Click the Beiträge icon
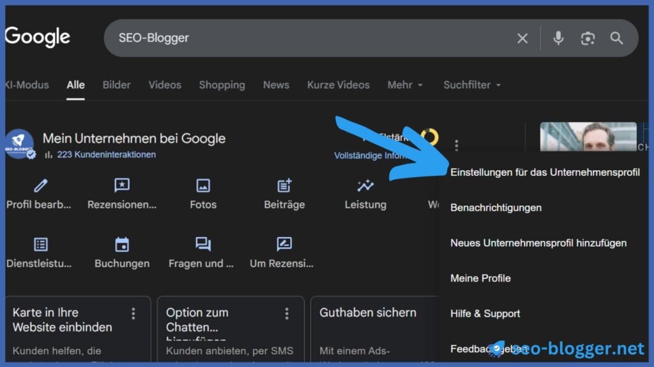Image resolution: width=654 pixels, height=367 pixels. point(284,185)
